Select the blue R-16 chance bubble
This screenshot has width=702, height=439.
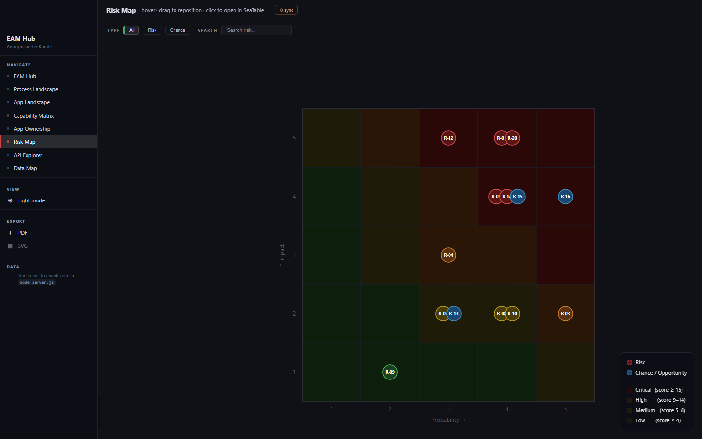(x=565, y=197)
